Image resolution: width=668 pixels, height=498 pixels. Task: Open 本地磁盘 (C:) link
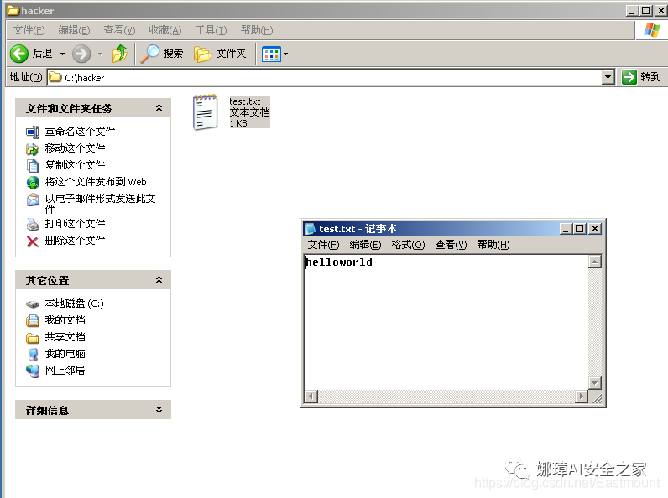[x=74, y=303]
